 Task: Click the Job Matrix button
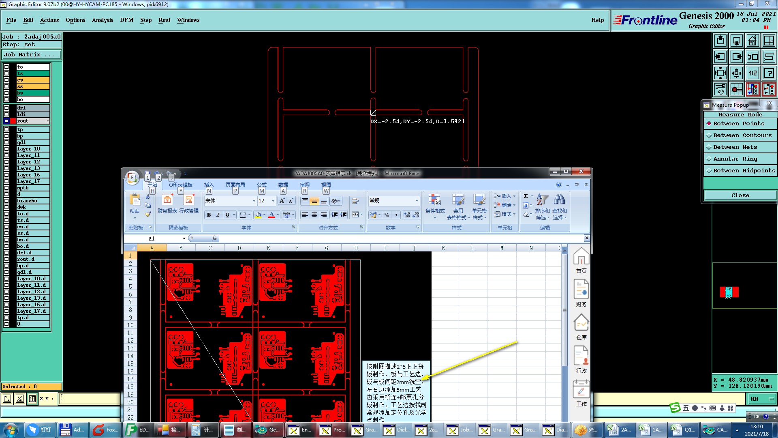tap(32, 54)
